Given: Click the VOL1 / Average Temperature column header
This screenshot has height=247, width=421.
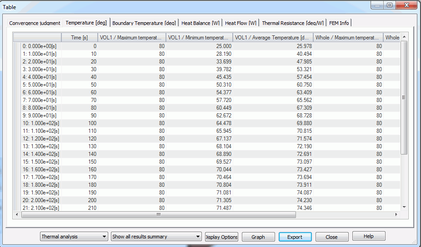Looking at the screenshot, I should [x=273, y=38].
